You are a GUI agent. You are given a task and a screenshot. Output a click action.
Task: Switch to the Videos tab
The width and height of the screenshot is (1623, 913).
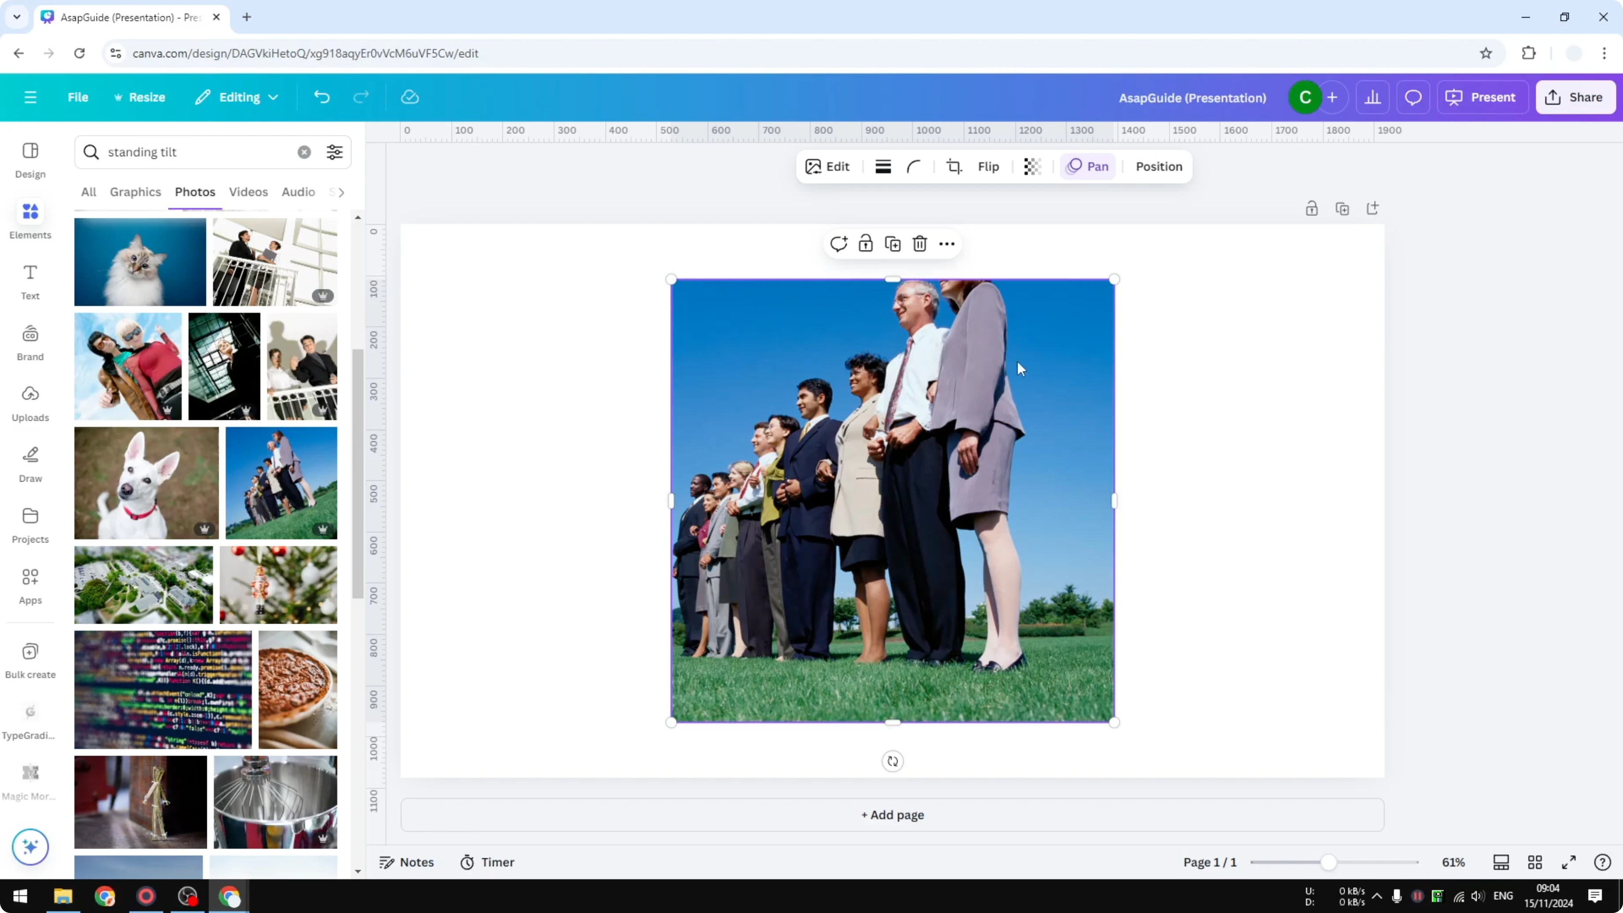coord(248,192)
